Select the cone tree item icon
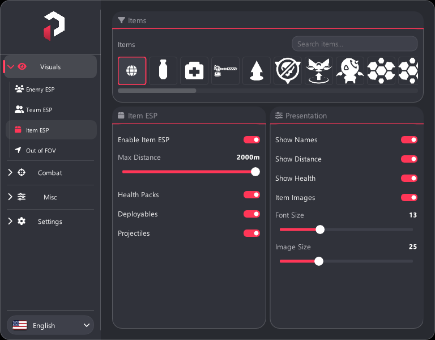Image resolution: width=435 pixels, height=340 pixels. tap(257, 71)
